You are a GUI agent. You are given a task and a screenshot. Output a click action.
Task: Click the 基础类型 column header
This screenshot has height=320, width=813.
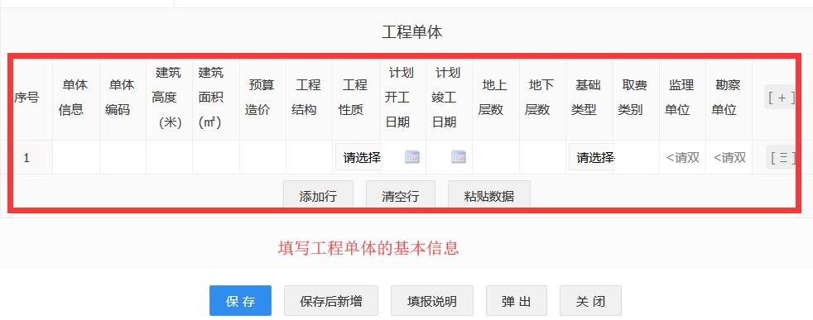(x=589, y=98)
